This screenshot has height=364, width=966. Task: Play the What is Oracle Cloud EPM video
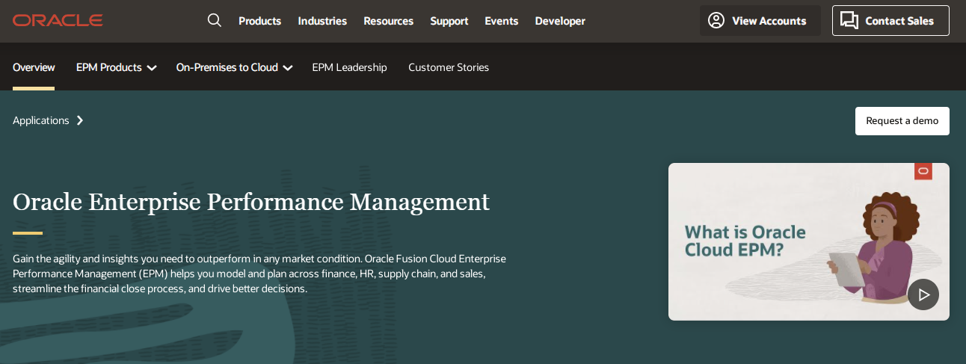pos(923,294)
